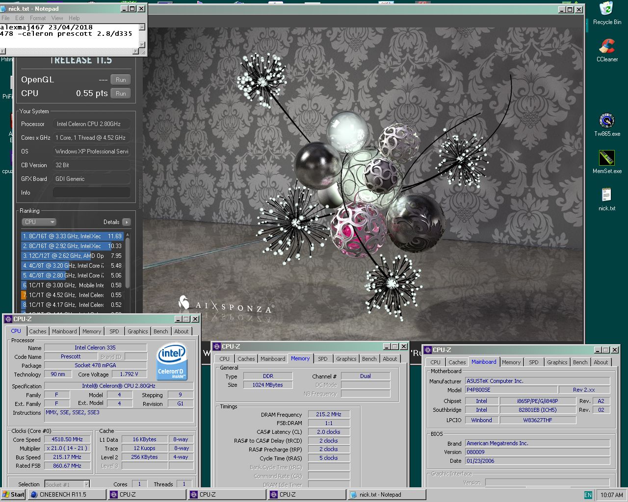This screenshot has height=502, width=628.
Task: Open Notepad View menu
Action: click(x=57, y=18)
